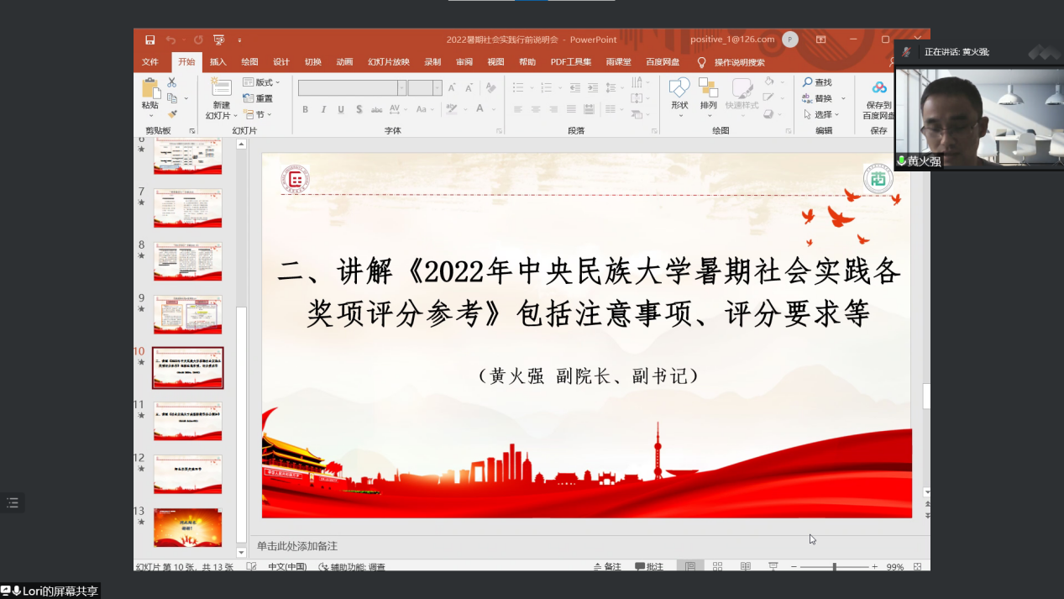
Task: Toggle Reading view button in status bar
Action: pos(745,567)
